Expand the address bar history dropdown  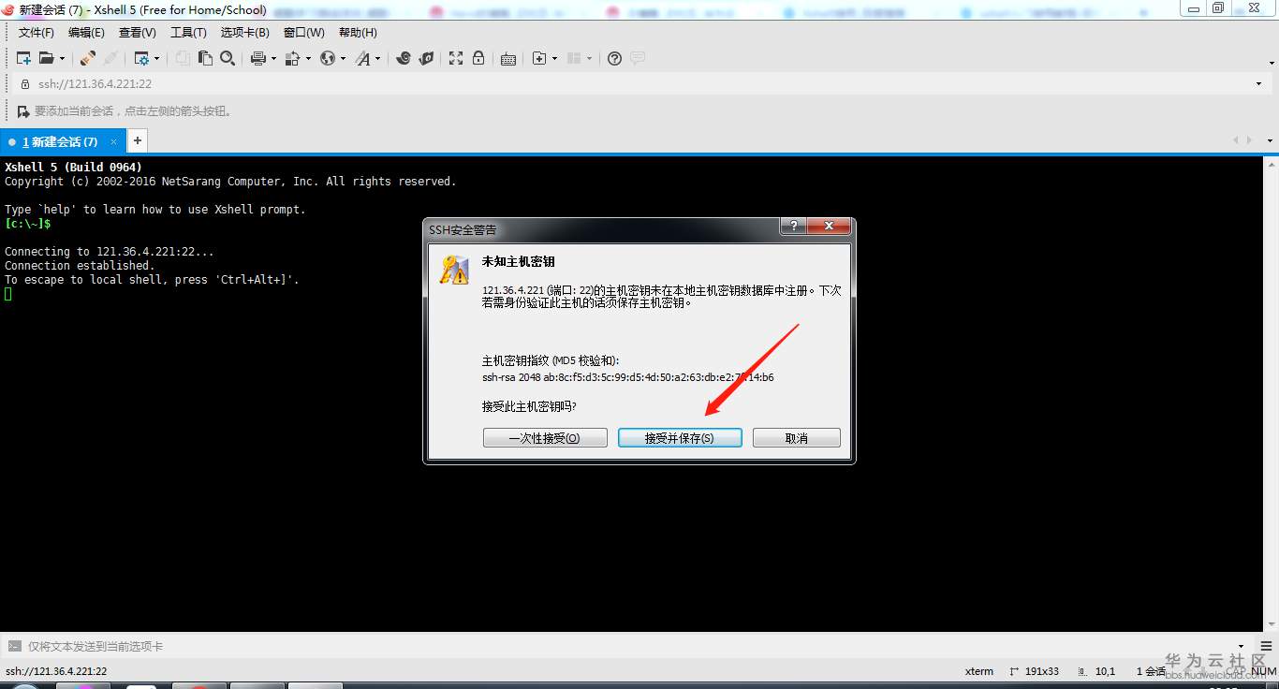pos(1258,83)
